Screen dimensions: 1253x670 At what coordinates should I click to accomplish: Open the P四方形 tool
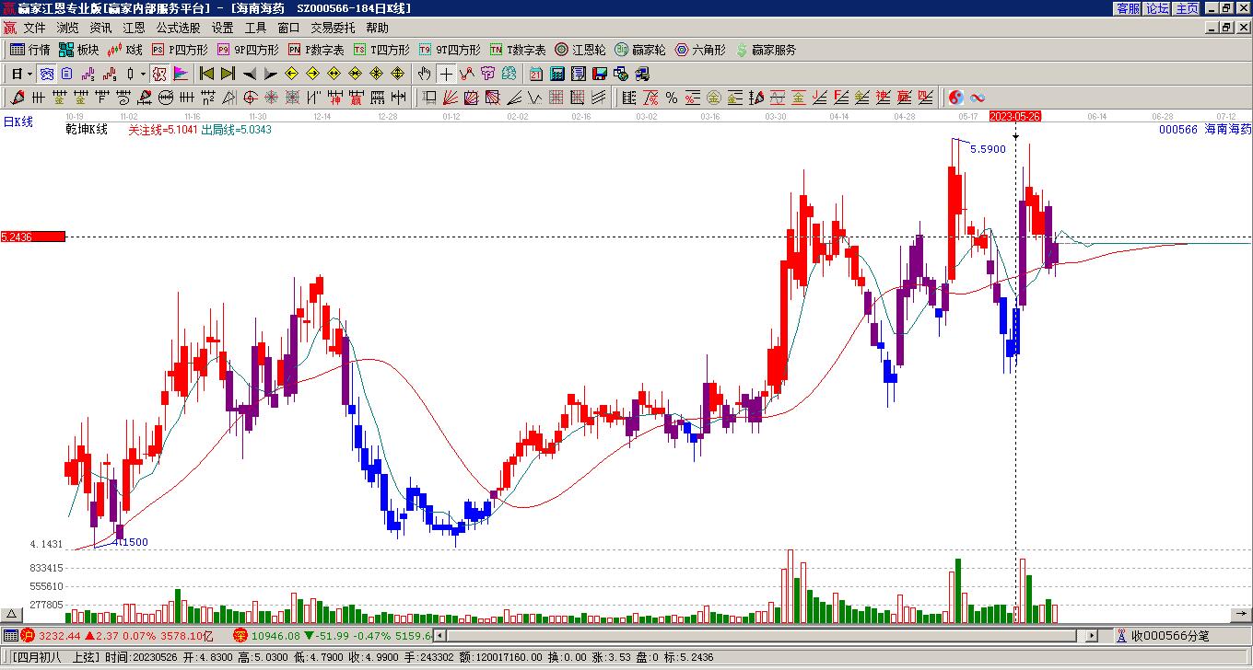point(180,50)
